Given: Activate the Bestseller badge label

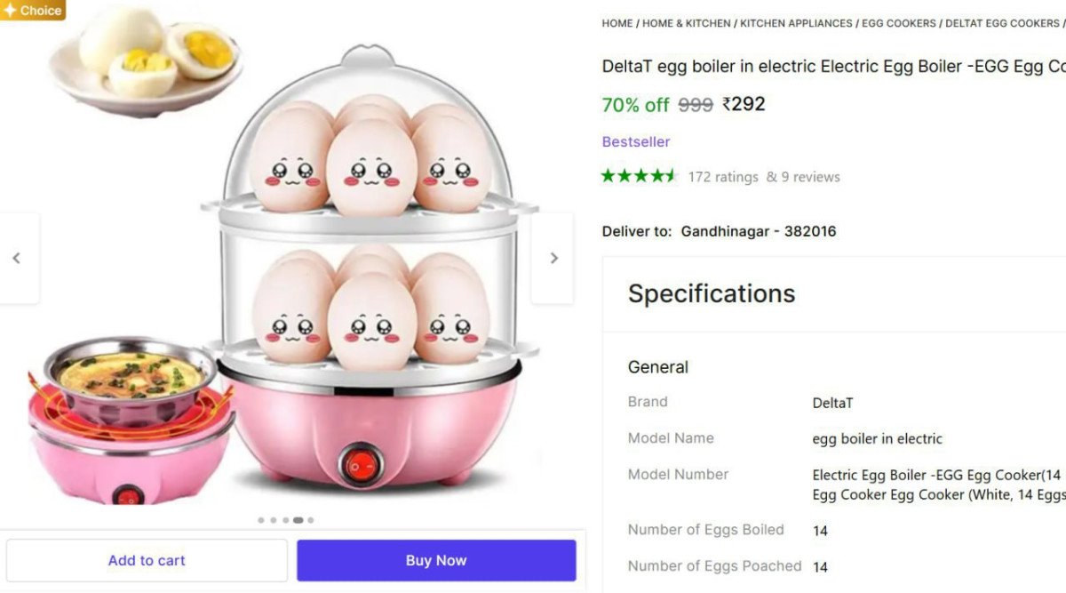Looking at the screenshot, I should pos(636,141).
